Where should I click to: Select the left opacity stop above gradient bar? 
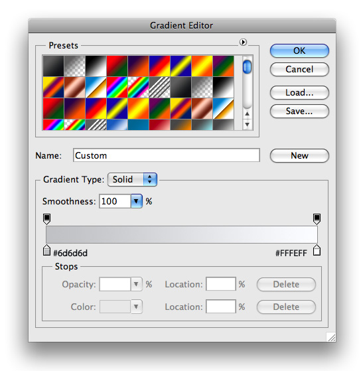pyautogui.click(x=47, y=219)
